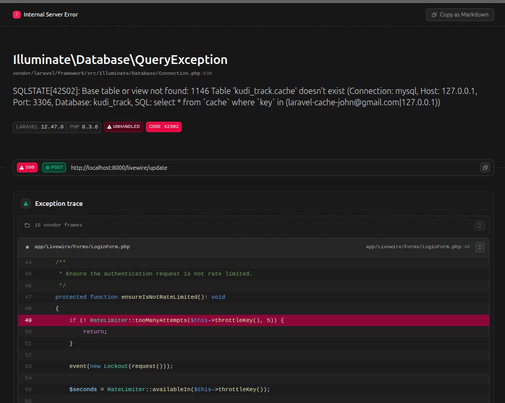Click the expand chevrons on vendor frames row

pos(480,225)
